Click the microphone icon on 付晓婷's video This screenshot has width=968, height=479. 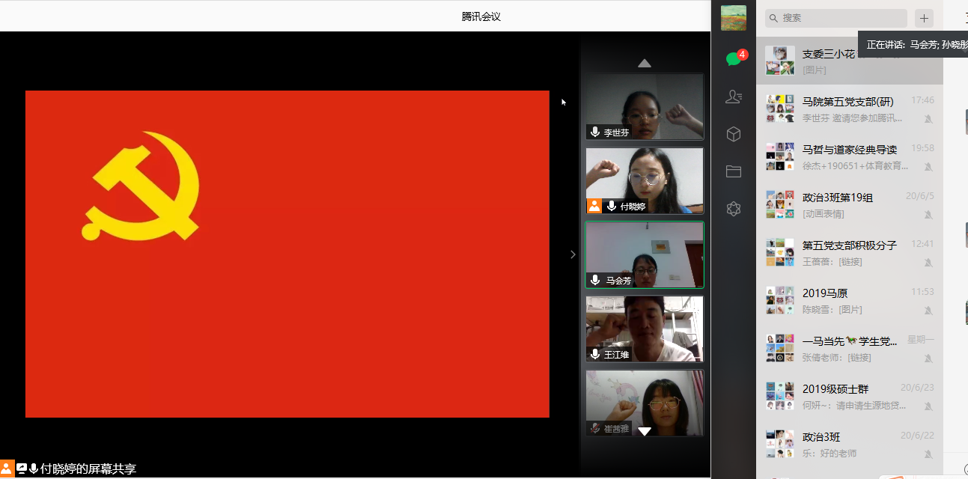coord(612,206)
